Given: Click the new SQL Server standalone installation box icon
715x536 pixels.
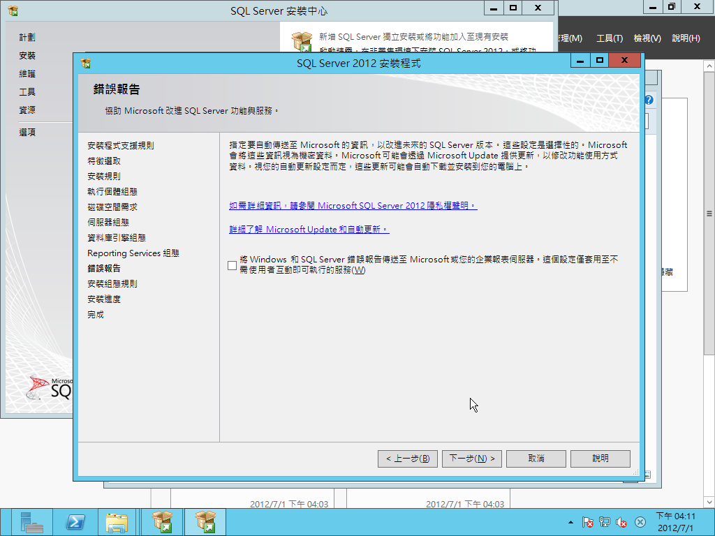Looking at the screenshot, I should (302, 41).
